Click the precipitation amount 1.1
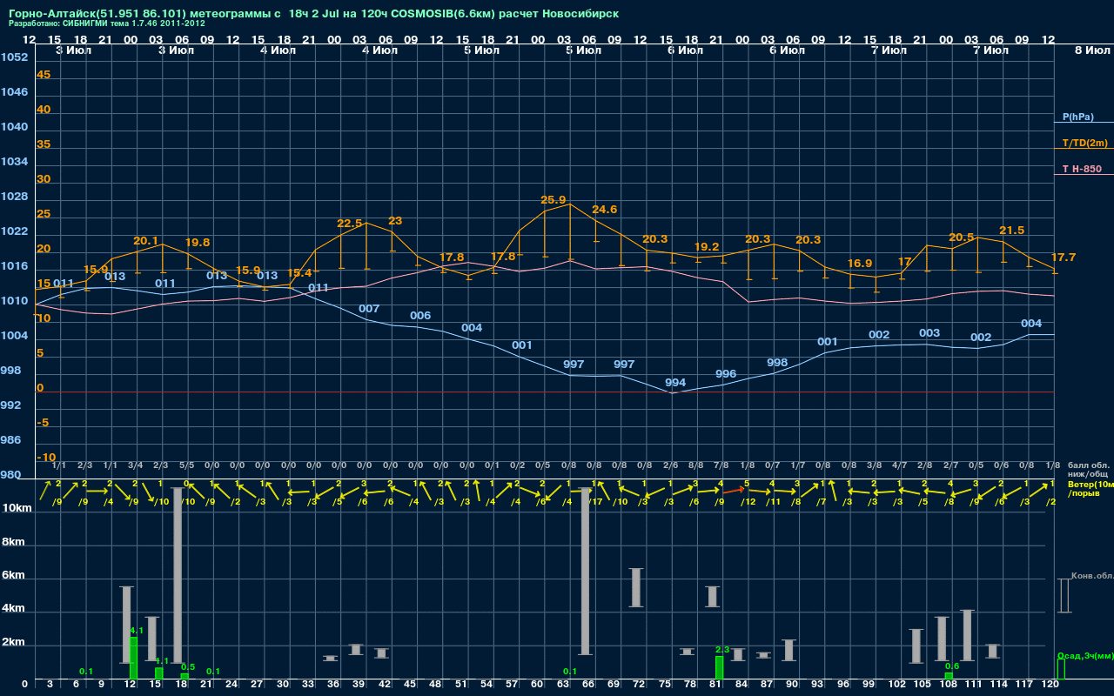The image size is (1114, 696). pyautogui.click(x=162, y=661)
